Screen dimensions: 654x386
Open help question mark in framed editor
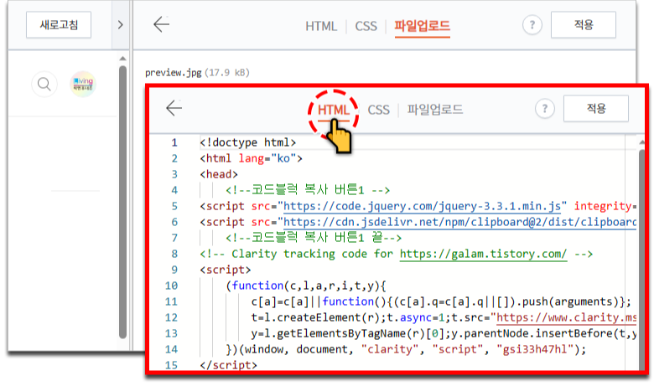tap(545, 109)
